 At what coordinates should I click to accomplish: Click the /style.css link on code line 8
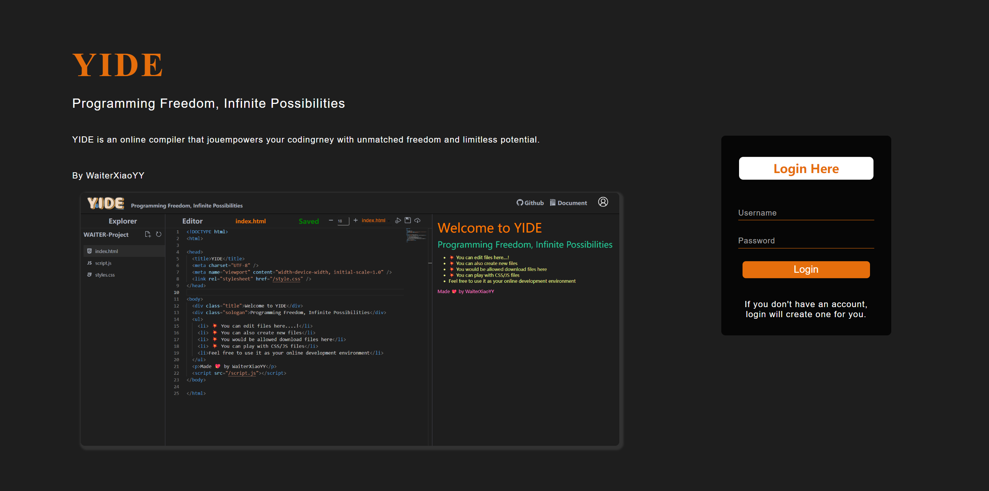286,279
